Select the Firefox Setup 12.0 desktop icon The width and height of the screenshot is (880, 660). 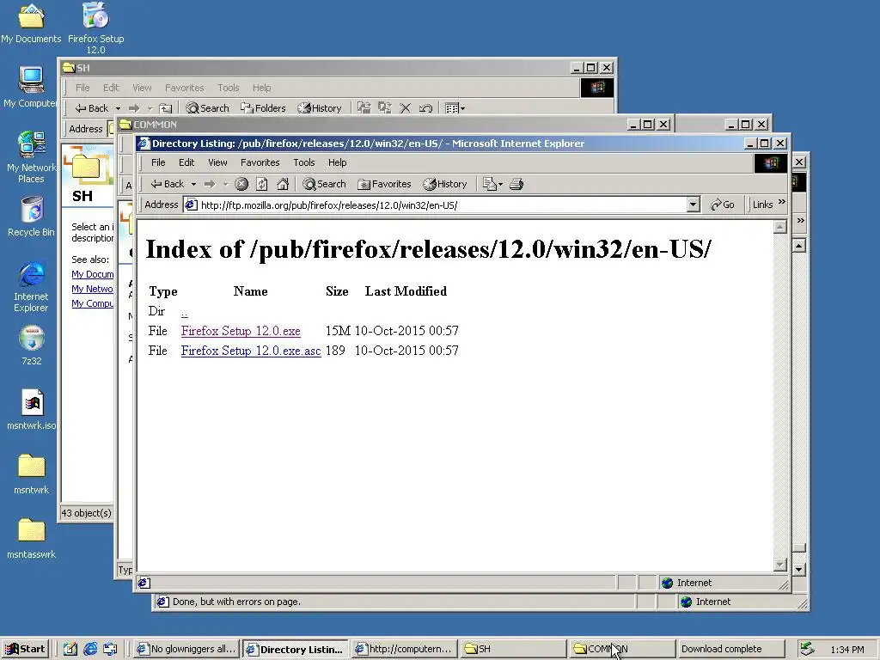click(x=96, y=27)
